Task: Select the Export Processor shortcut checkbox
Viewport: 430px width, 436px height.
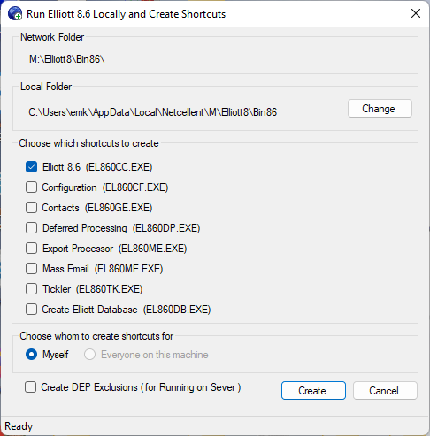Action: [31, 249]
